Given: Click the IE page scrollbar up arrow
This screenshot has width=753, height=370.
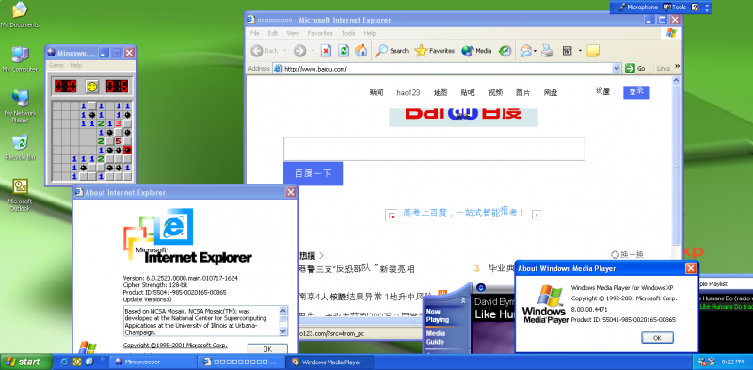Looking at the screenshot, I should tap(676, 80).
